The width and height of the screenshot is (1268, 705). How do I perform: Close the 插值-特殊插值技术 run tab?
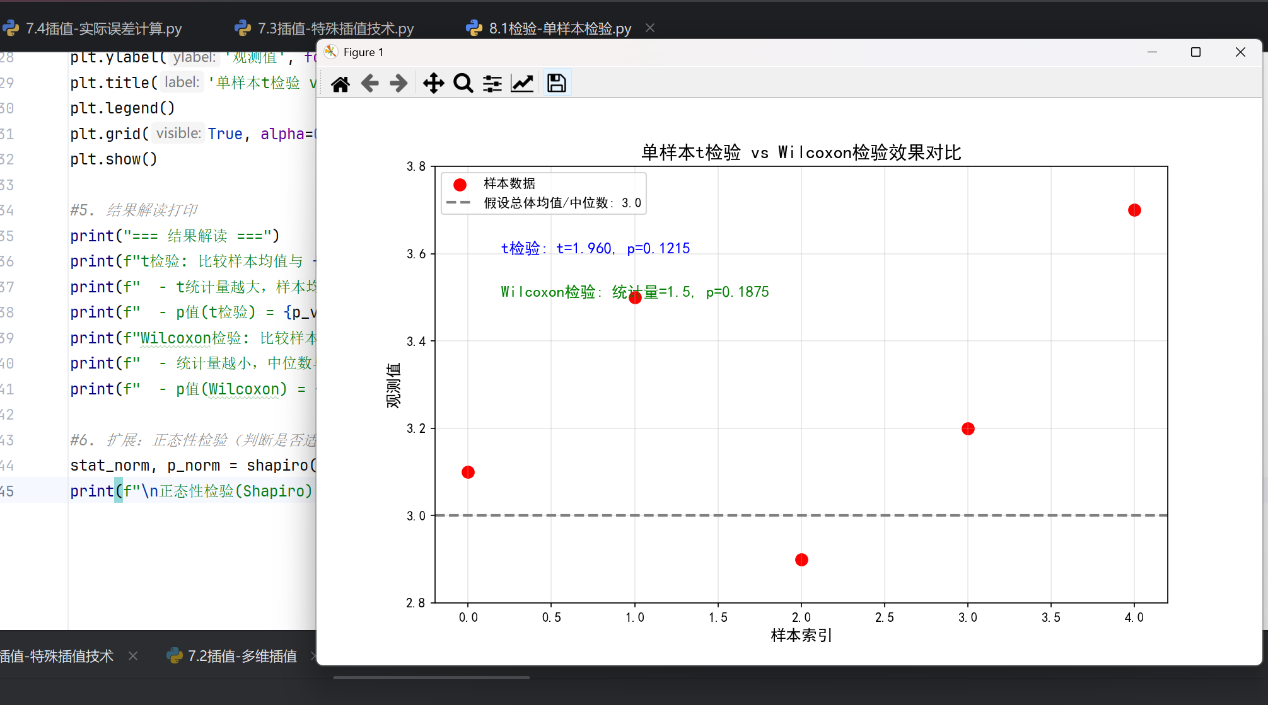[133, 656]
